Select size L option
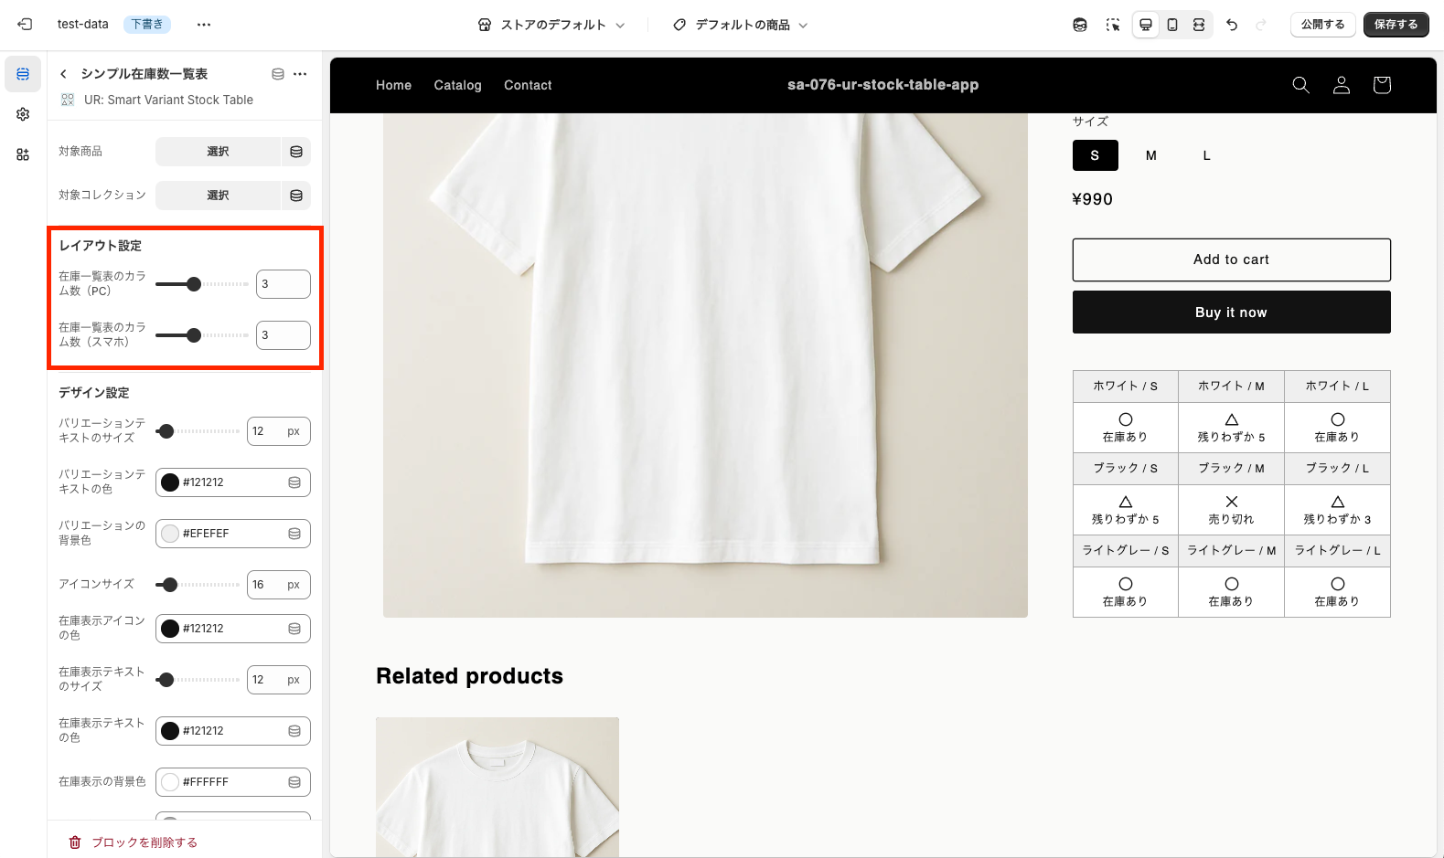1444x858 pixels. pos(1206,155)
